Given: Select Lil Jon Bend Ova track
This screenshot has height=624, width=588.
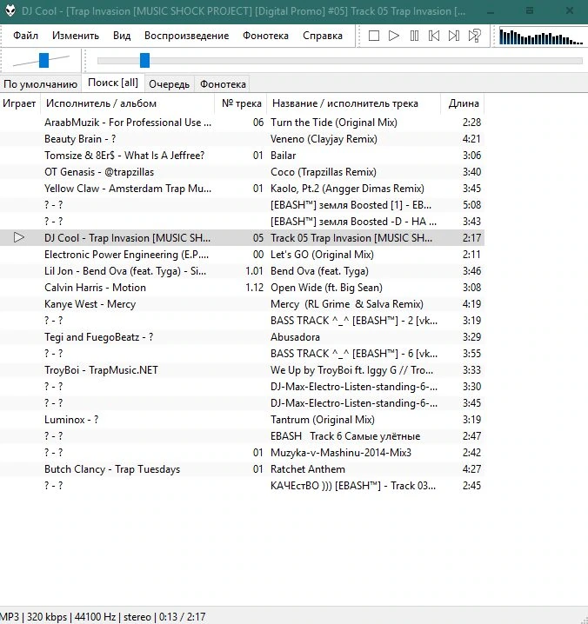Looking at the screenshot, I should [242, 271].
